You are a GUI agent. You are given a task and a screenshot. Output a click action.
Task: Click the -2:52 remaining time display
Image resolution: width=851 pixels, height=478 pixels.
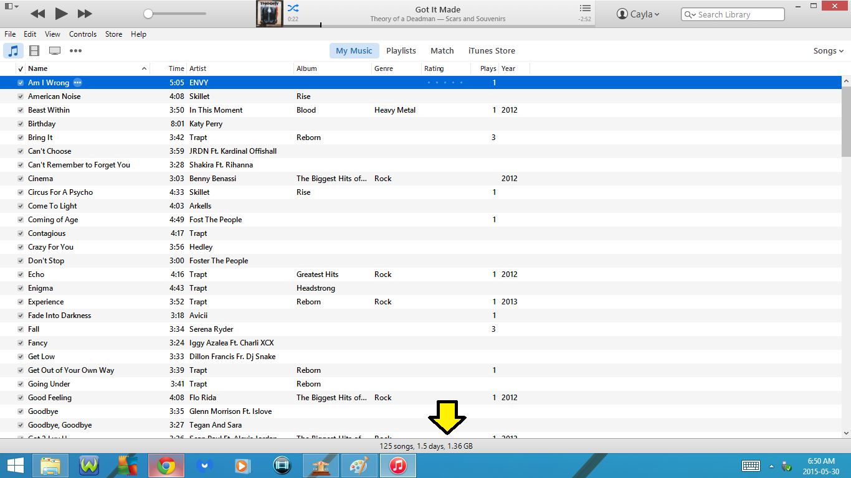pos(584,19)
